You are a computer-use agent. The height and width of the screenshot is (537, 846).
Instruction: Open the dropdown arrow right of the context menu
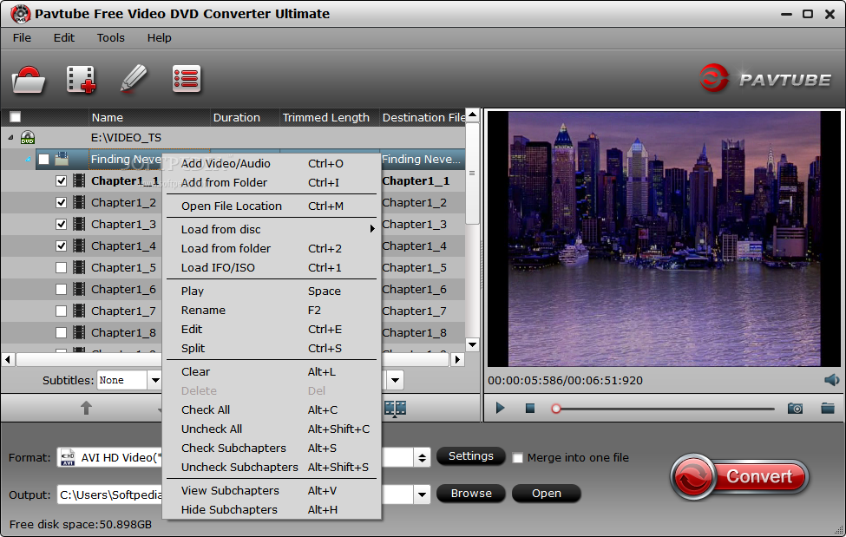click(x=395, y=380)
